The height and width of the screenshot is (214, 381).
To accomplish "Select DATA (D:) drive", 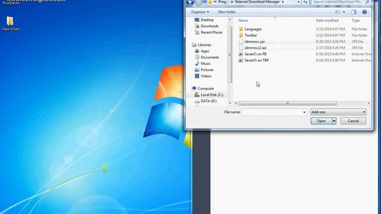I will coord(208,101).
